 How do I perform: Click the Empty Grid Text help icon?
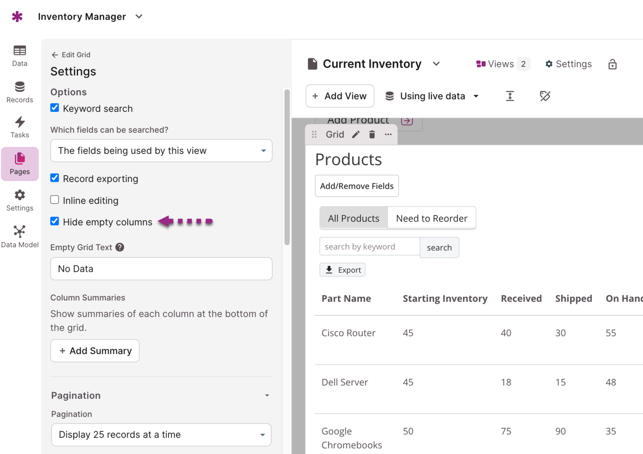tap(120, 247)
